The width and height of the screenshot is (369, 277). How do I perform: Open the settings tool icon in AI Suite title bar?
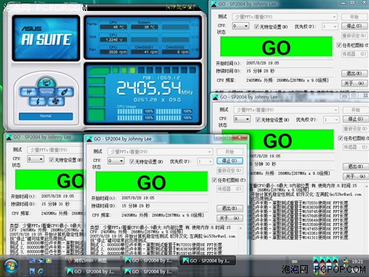pos(179,7)
